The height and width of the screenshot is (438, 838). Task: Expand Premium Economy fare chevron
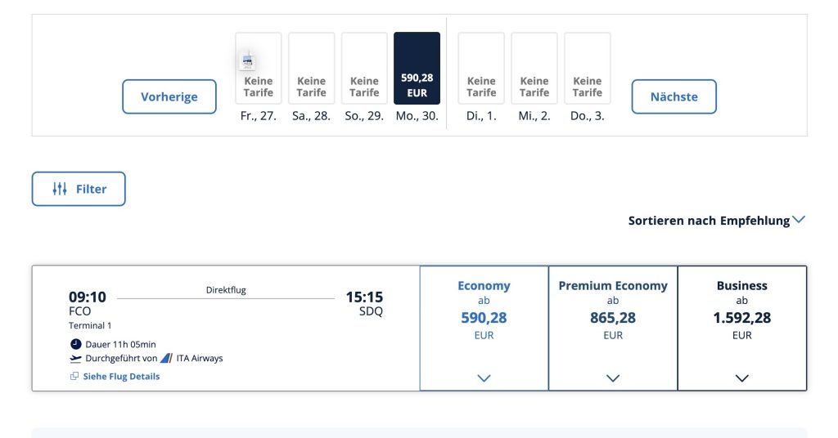point(613,378)
